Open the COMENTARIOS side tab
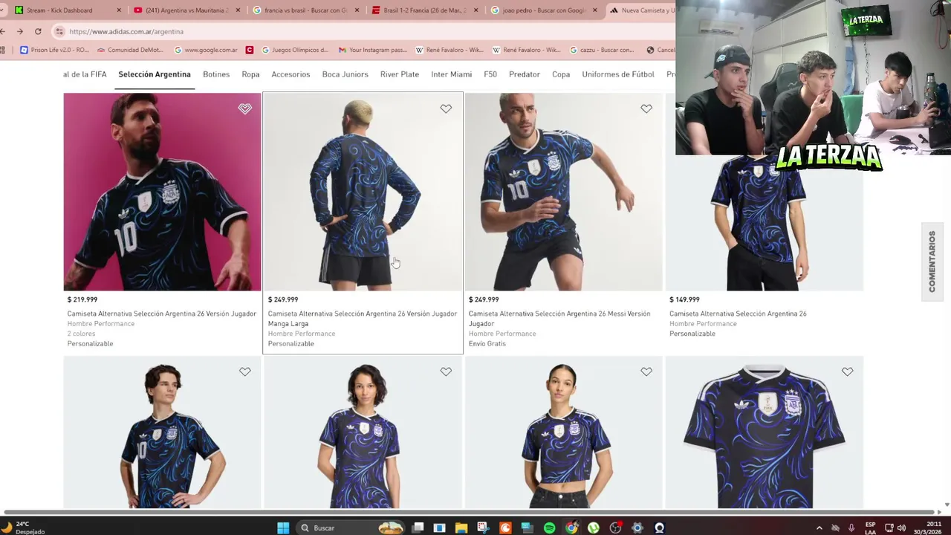This screenshot has height=535, width=951. coord(932,262)
